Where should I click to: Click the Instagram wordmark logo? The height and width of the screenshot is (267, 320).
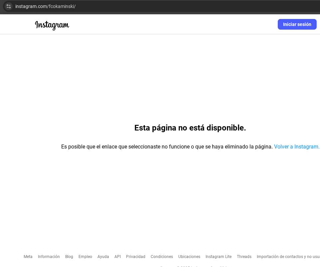52,25
